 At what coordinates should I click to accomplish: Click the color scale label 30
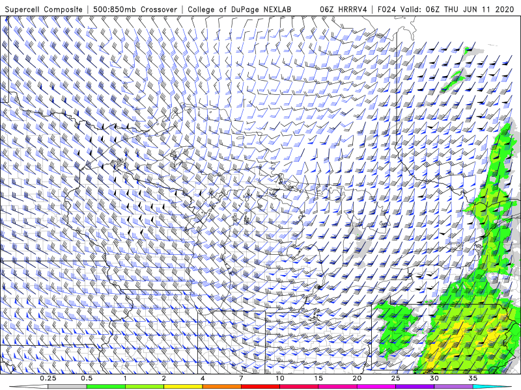[434, 378]
